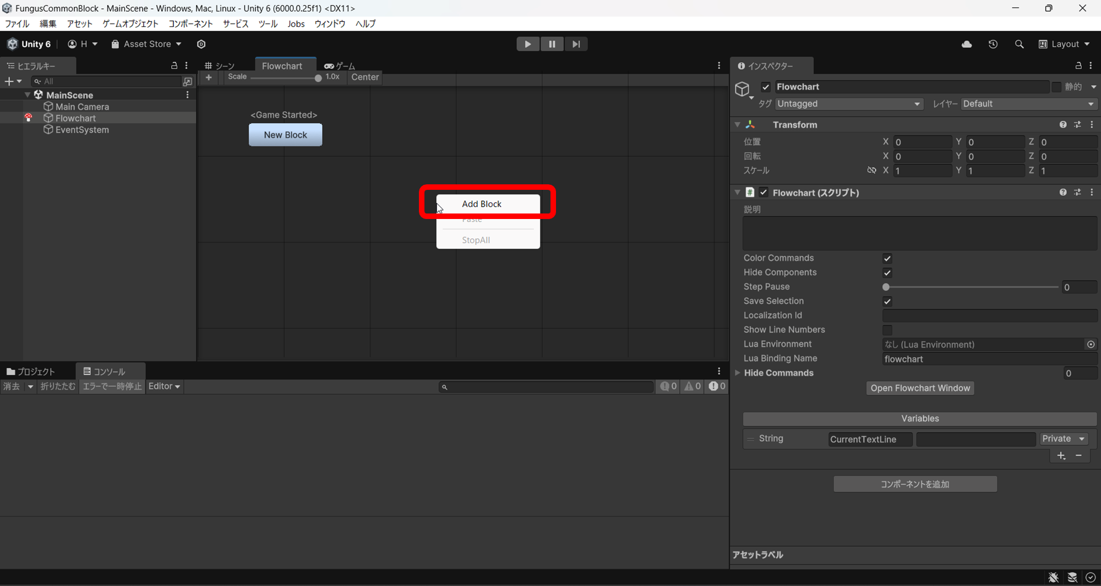Image resolution: width=1101 pixels, height=586 pixels.
Task: Click the plus icon in the hierarchy panel
Action: (x=9, y=81)
